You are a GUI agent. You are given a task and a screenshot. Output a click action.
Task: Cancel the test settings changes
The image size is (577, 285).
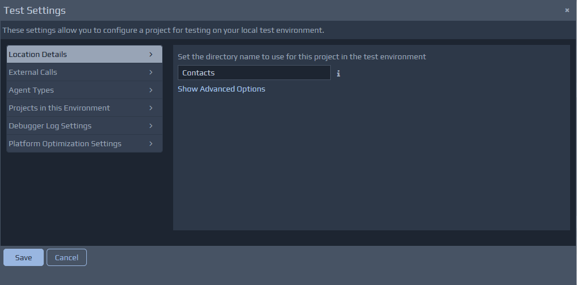pyautogui.click(x=67, y=257)
